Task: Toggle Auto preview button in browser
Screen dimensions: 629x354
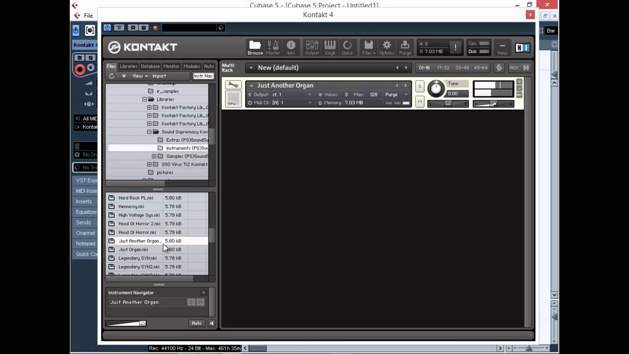Action: pos(197,323)
